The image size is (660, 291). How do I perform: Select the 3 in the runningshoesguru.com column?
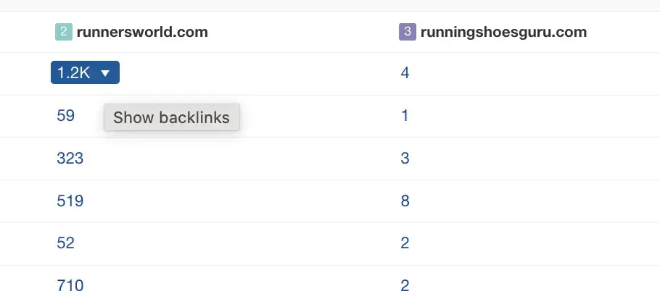(405, 159)
